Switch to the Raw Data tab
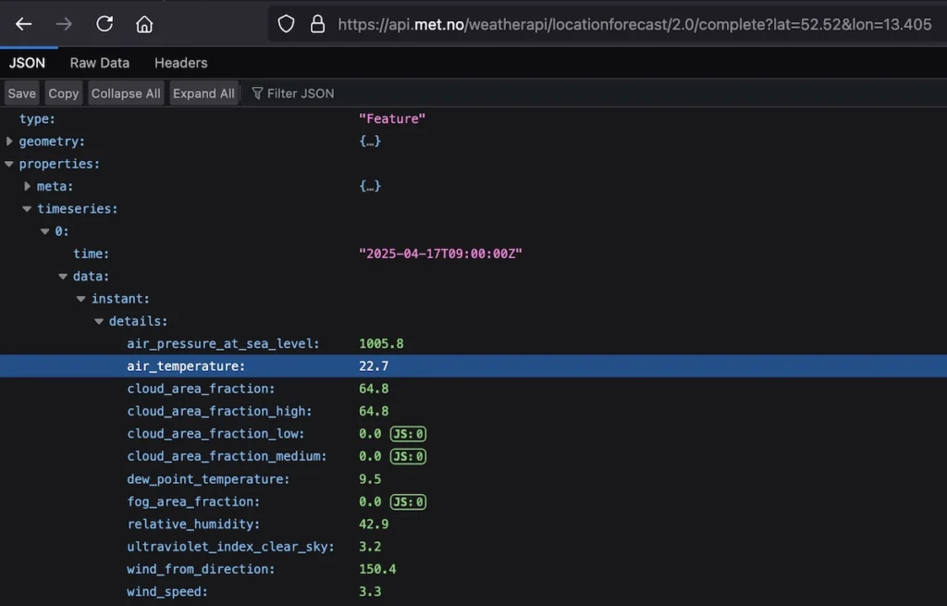The height and width of the screenshot is (606, 947). click(100, 63)
